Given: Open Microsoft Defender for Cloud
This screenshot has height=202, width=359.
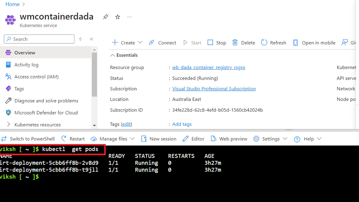Looking at the screenshot, I should point(46,112).
